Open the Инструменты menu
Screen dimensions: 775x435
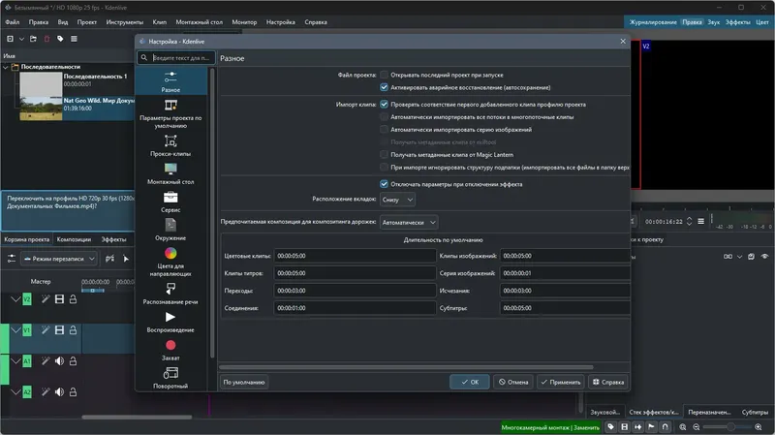pyautogui.click(x=125, y=22)
